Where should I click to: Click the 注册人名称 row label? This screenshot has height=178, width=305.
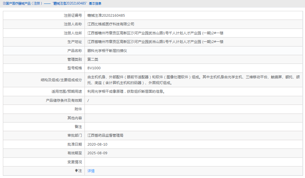point(73,24)
